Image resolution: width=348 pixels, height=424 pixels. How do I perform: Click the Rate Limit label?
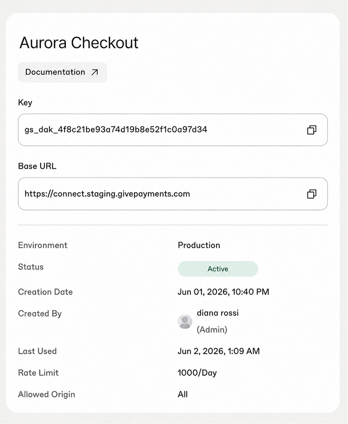38,373
